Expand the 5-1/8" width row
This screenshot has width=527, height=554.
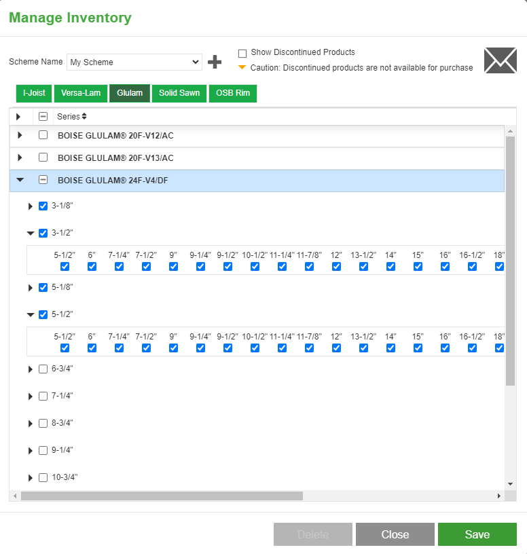[31, 288]
